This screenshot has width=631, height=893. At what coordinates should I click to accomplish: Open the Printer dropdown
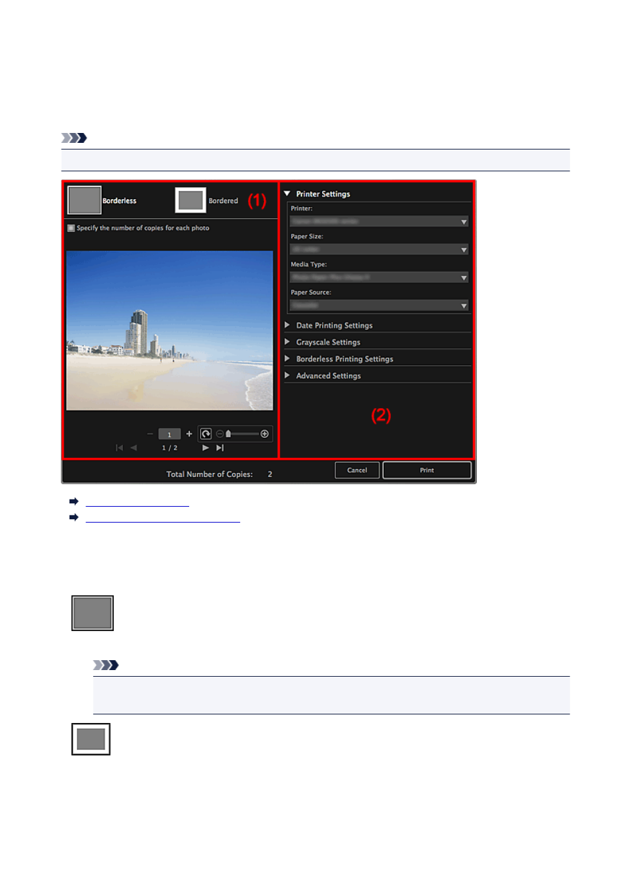click(379, 222)
